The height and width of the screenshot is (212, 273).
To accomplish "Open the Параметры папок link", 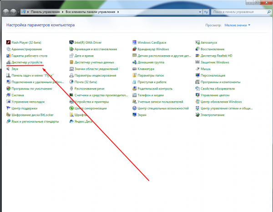I will coord(151,75).
